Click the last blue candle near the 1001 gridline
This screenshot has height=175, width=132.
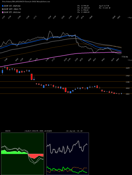click(121, 94)
